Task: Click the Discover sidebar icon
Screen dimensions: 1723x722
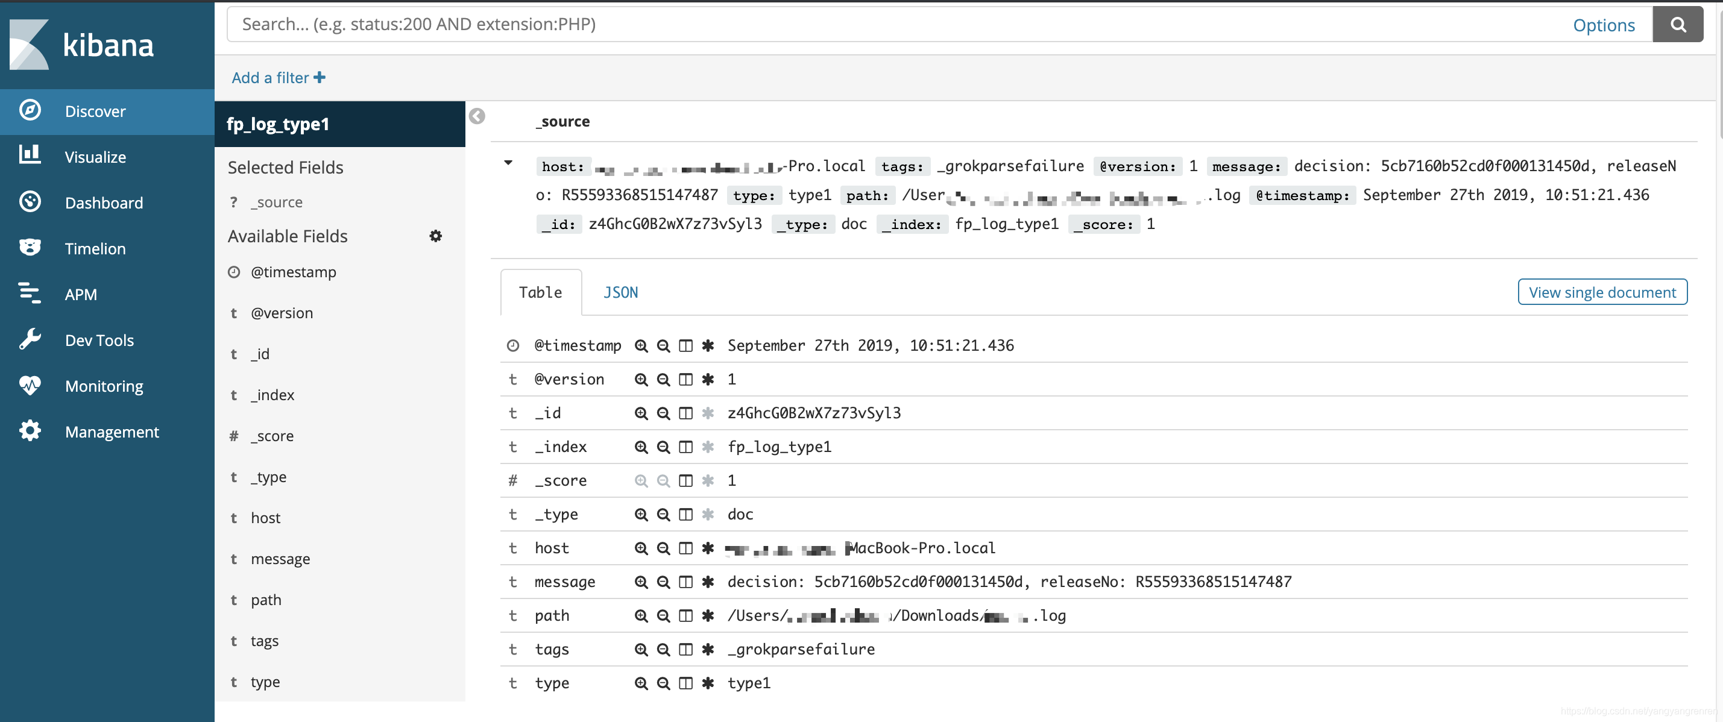Action: coord(30,110)
